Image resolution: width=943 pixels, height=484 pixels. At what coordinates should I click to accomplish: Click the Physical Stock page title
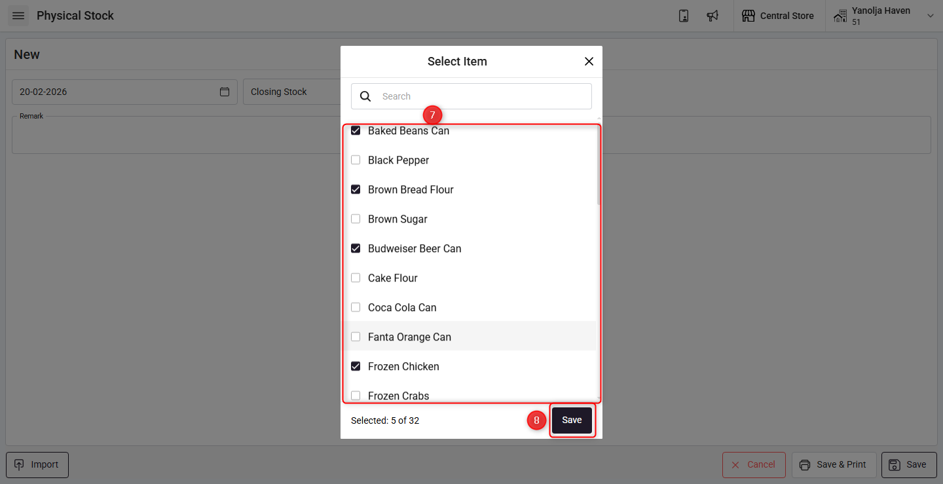pos(75,16)
